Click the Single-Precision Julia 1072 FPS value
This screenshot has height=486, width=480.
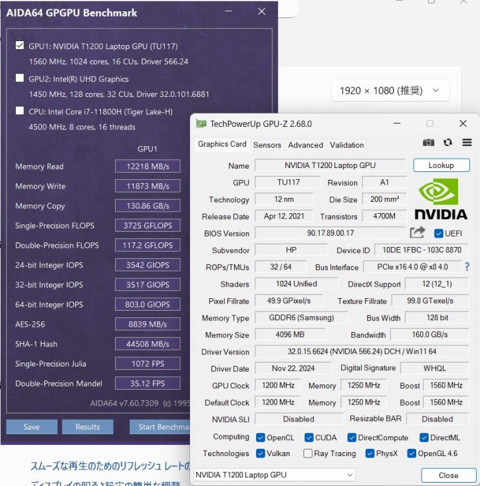point(148,364)
